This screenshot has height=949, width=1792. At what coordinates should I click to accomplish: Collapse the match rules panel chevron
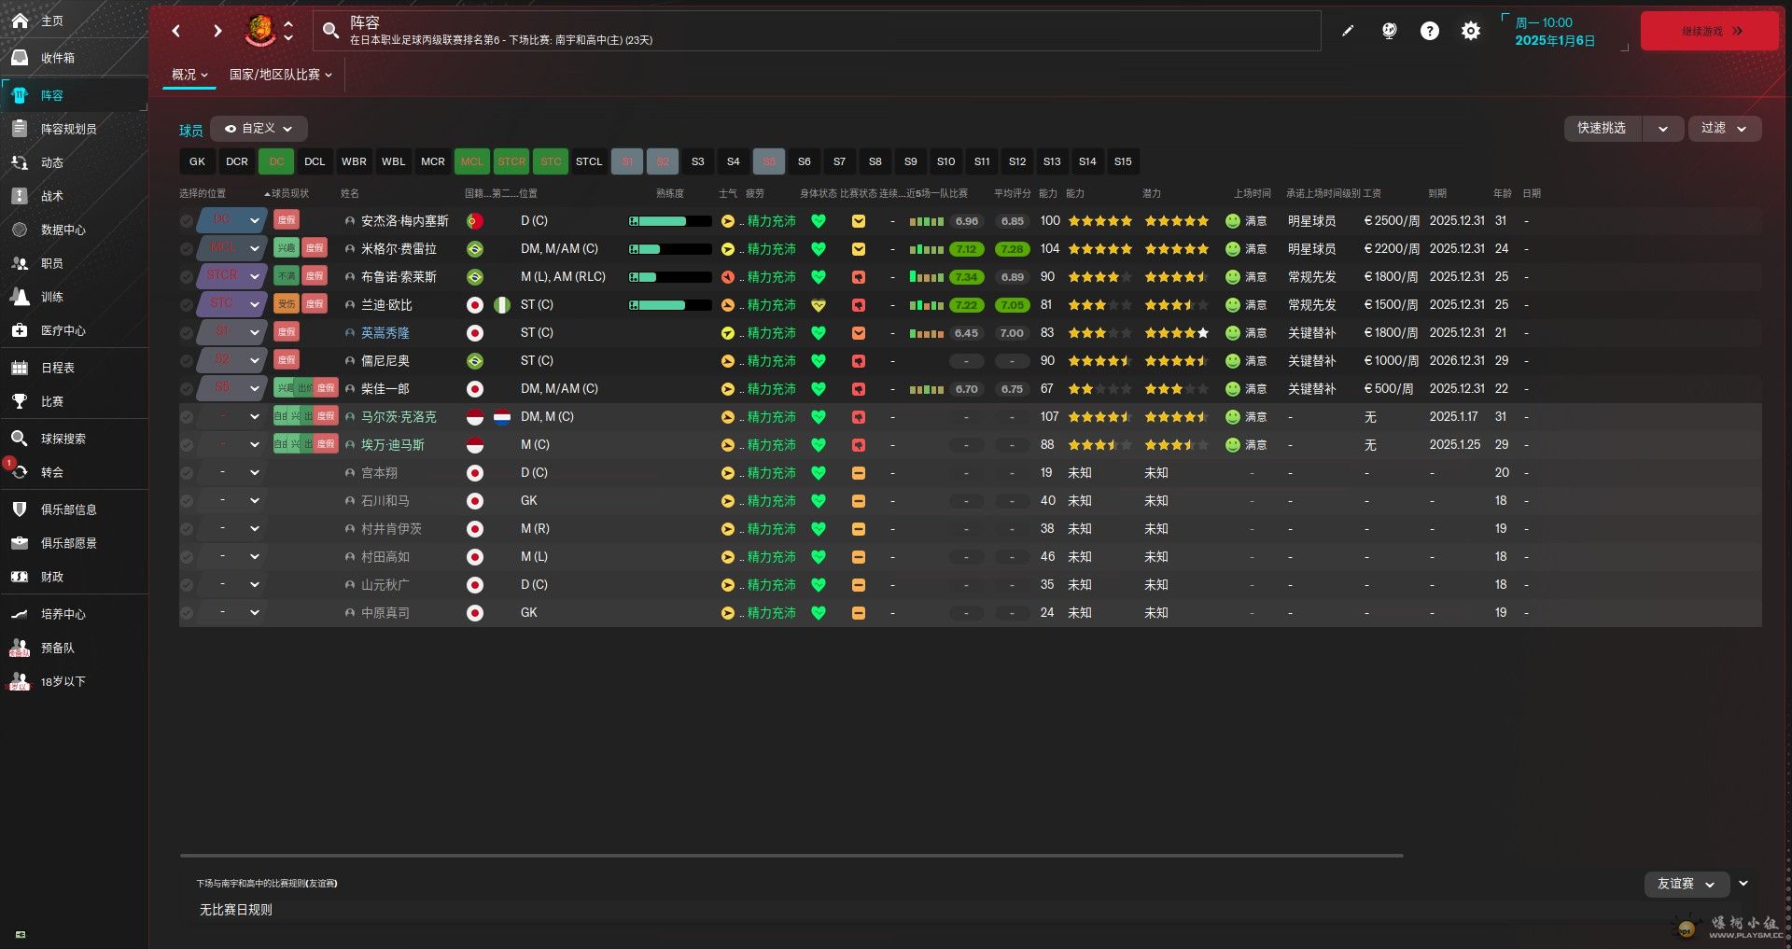pos(1743,883)
